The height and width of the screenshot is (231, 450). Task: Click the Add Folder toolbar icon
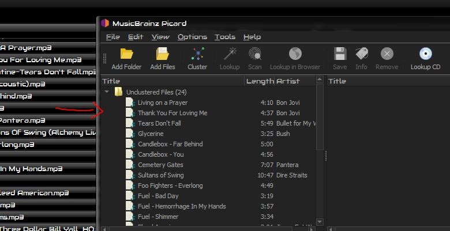(x=126, y=55)
